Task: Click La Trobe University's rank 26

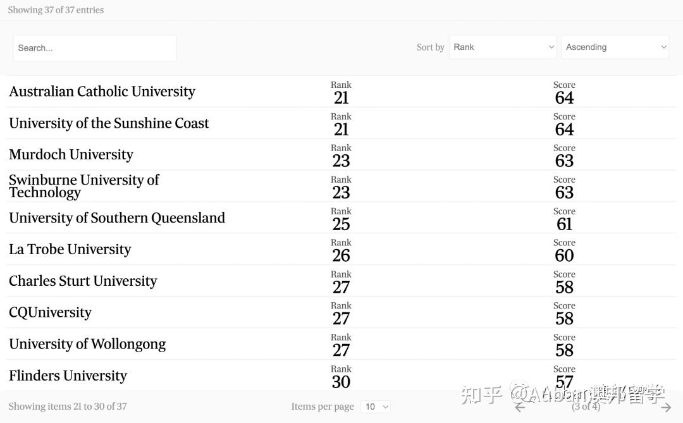Action: pyautogui.click(x=341, y=255)
